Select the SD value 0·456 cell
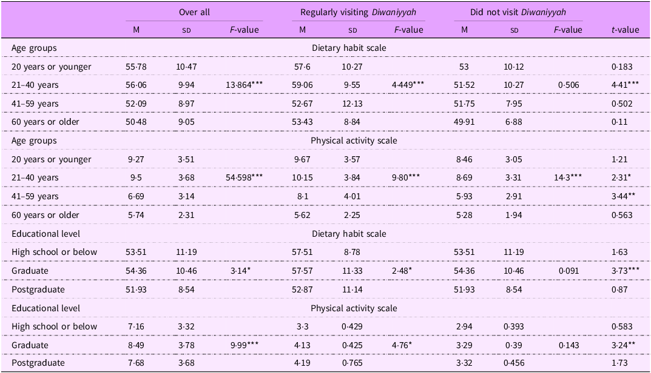 (x=514, y=363)
